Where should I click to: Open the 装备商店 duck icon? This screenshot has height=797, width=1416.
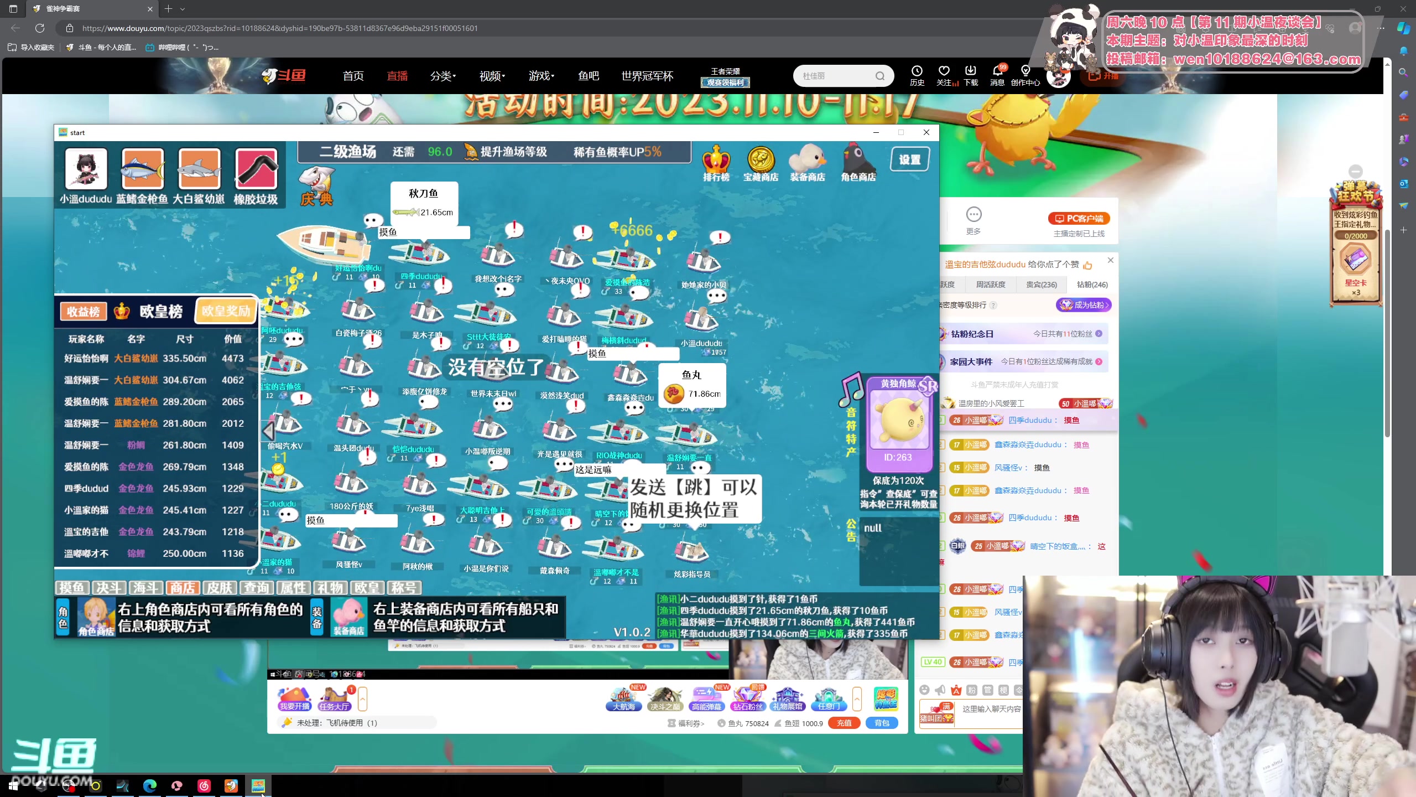808,163
